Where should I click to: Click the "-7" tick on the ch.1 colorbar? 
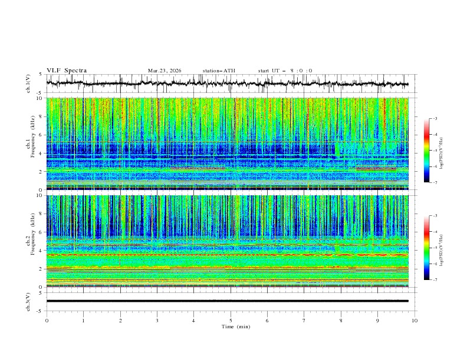pos(435,182)
